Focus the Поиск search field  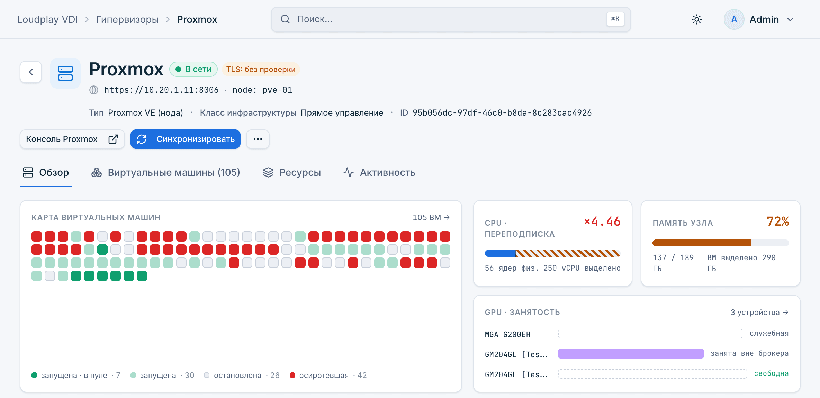(451, 19)
